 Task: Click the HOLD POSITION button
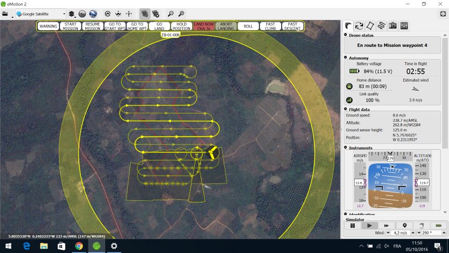182,26
